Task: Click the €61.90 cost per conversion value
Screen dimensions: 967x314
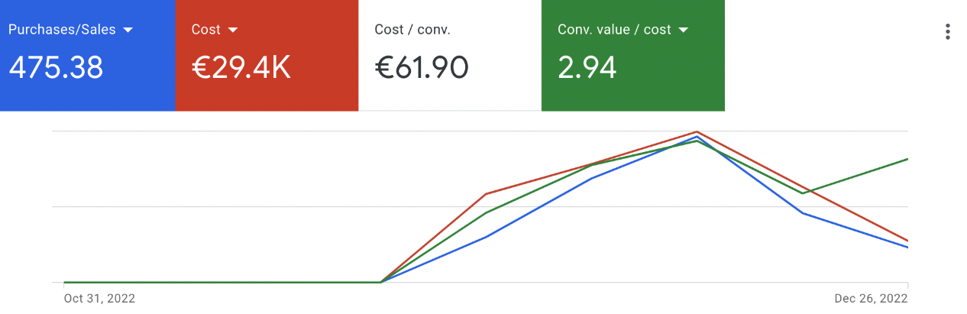Action: pyautogui.click(x=422, y=68)
